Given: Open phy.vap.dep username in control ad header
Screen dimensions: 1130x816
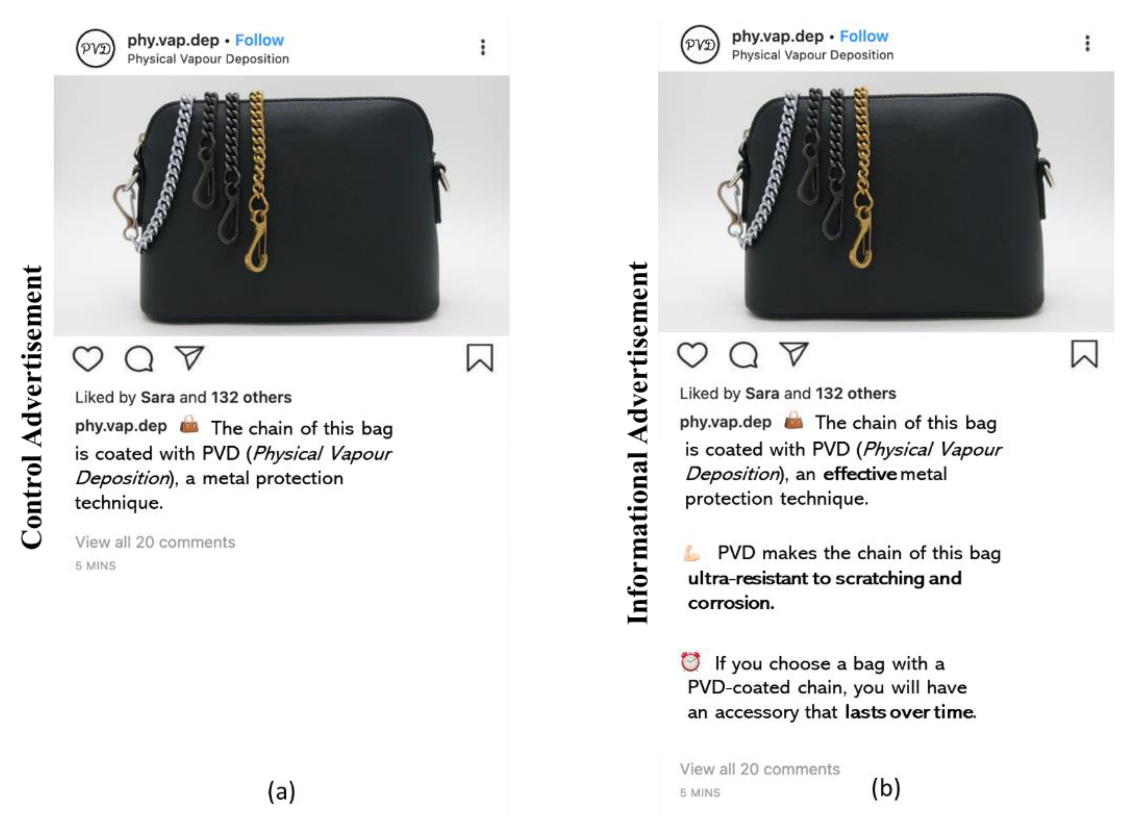Looking at the screenshot, I should point(173,40).
